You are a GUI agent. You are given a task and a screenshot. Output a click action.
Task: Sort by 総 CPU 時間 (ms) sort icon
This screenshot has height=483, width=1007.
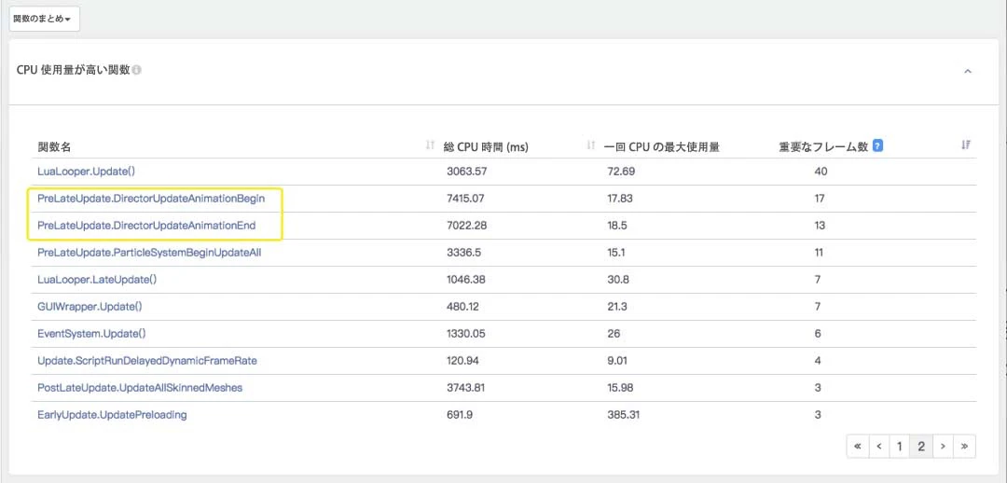[x=591, y=146]
